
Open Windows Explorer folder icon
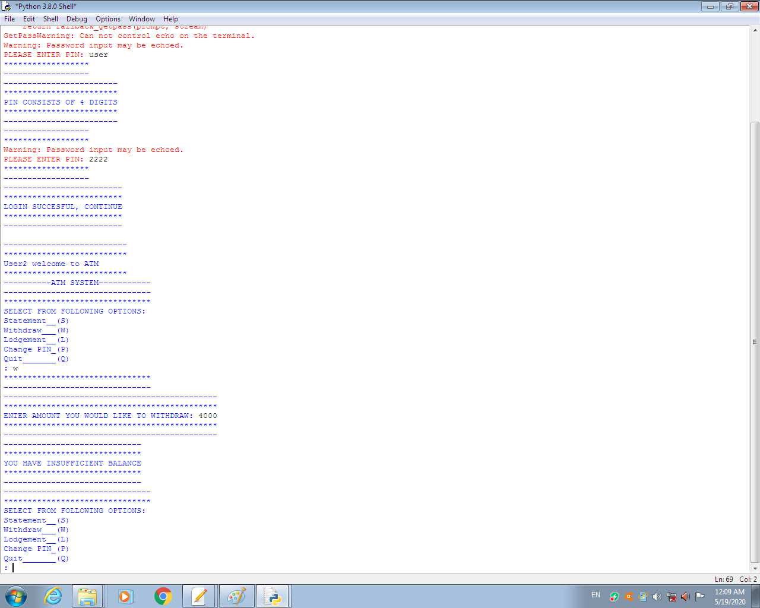(88, 596)
